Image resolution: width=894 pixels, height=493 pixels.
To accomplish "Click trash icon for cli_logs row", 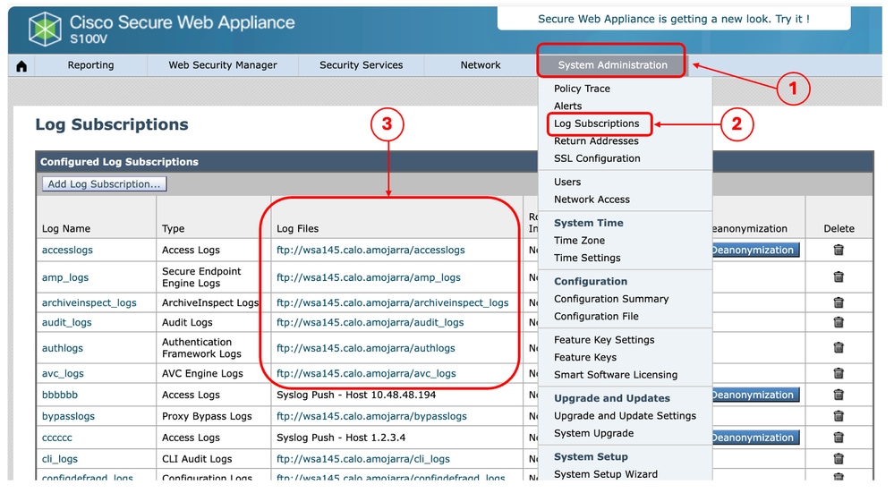I will tap(839, 459).
